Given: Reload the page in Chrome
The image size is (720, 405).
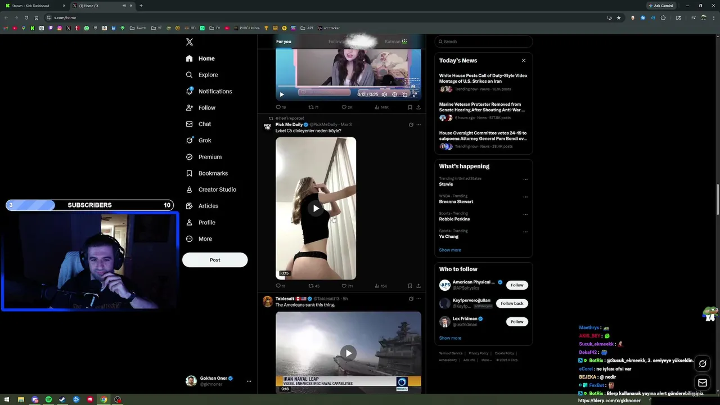Looking at the screenshot, I should coord(26,17).
